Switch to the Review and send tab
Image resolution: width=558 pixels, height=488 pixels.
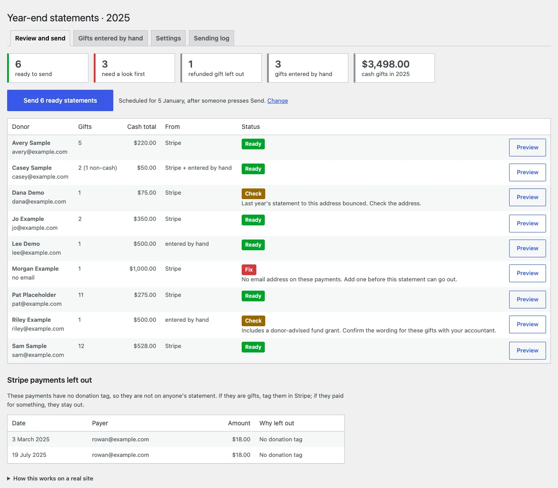pyautogui.click(x=40, y=38)
